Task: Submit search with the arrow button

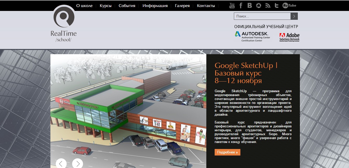Action: pos(294,16)
